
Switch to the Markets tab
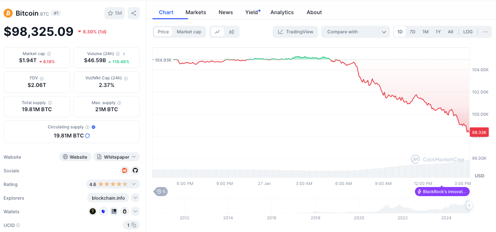point(196,12)
